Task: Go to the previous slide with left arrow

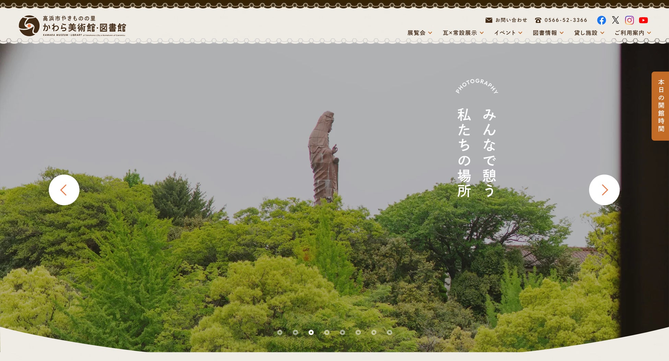Action: click(x=64, y=190)
